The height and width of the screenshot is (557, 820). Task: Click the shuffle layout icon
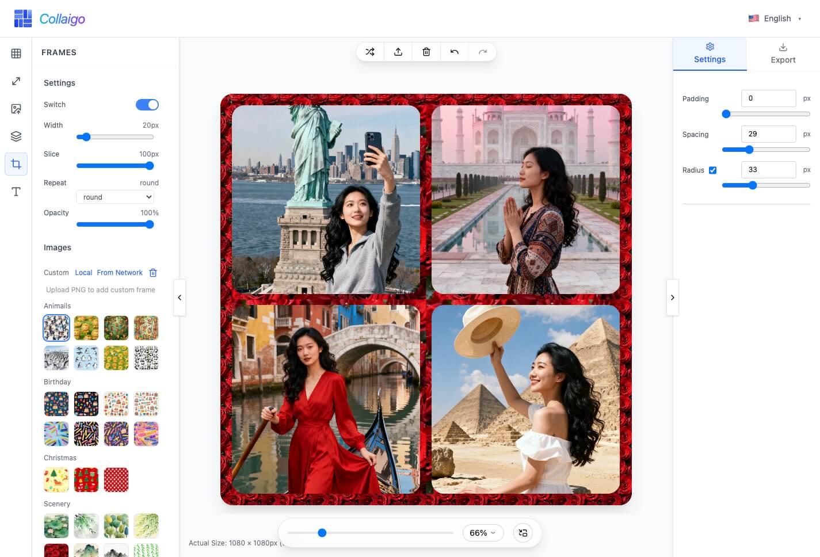click(x=370, y=52)
